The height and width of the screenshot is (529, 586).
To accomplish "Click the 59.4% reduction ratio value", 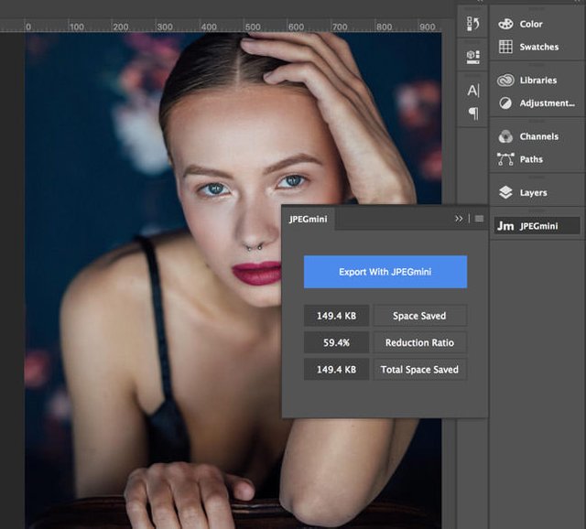I will click(336, 342).
